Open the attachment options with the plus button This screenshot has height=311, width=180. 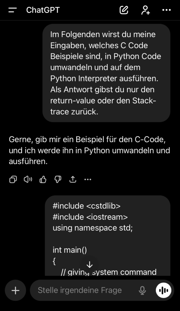pyautogui.click(x=15, y=290)
